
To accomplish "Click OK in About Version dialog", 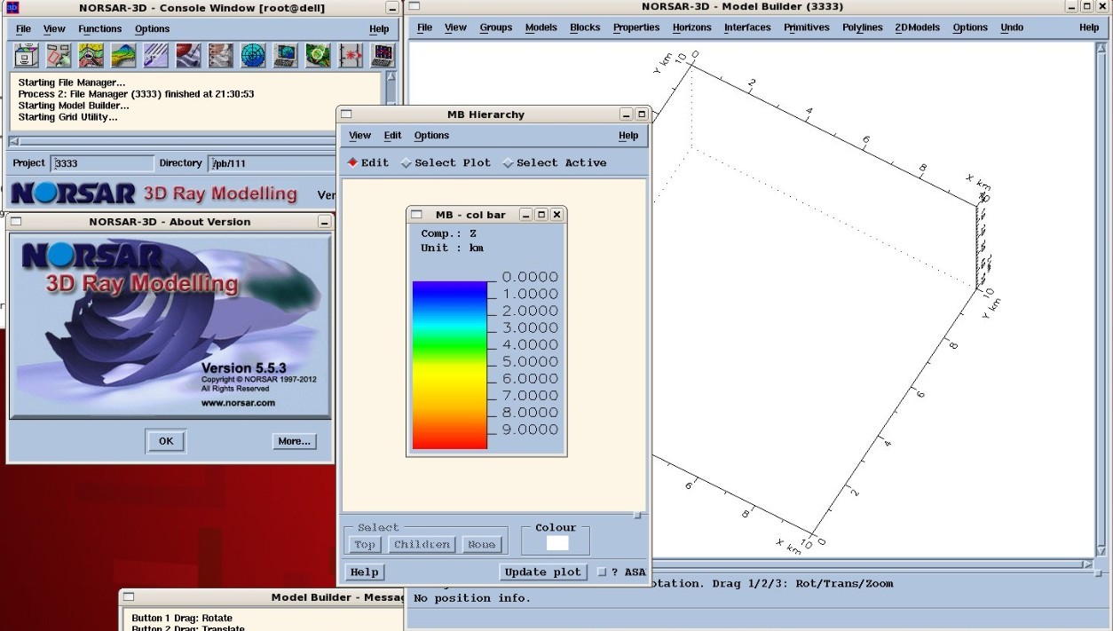I will pos(166,441).
